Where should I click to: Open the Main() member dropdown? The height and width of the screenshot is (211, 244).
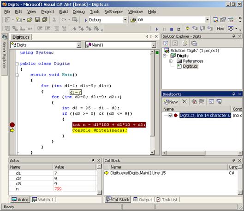click(154, 45)
